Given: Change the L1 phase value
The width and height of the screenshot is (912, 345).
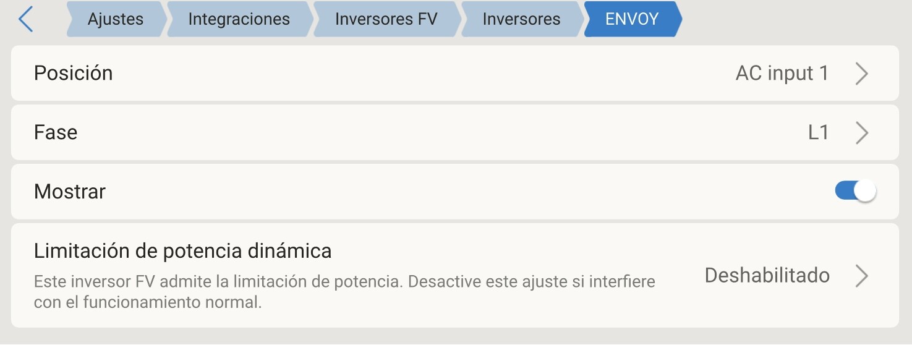Looking at the screenshot, I should click(818, 133).
